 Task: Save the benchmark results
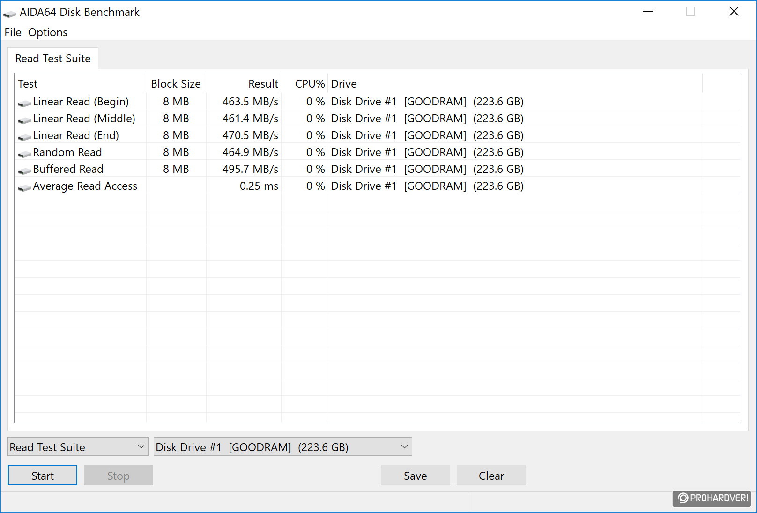[x=416, y=476]
